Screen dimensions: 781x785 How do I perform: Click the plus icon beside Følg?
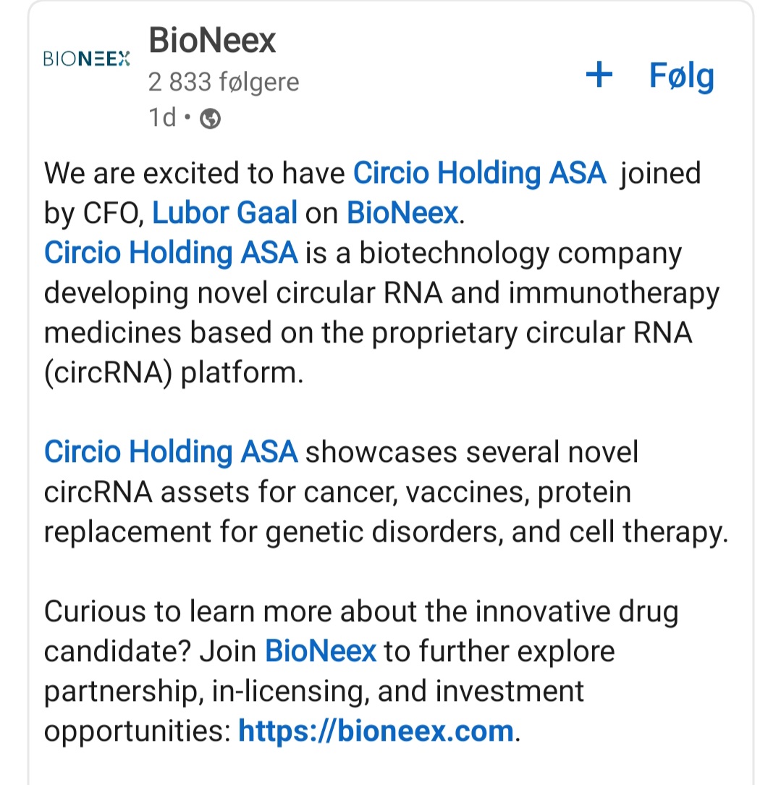coord(599,75)
